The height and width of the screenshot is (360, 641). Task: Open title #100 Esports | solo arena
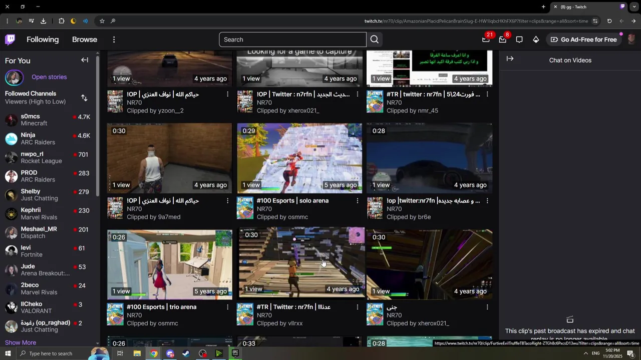[x=292, y=200]
